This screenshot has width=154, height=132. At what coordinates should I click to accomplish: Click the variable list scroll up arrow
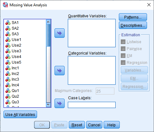48,22
